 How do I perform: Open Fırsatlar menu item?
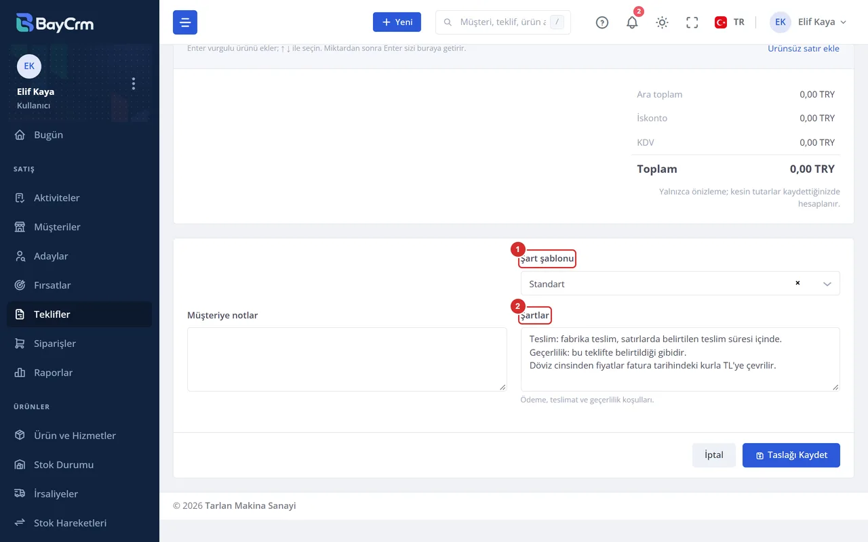(x=79, y=285)
